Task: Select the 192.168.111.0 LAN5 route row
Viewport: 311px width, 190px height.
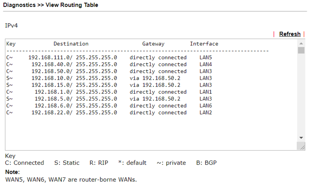Action: 109,58
